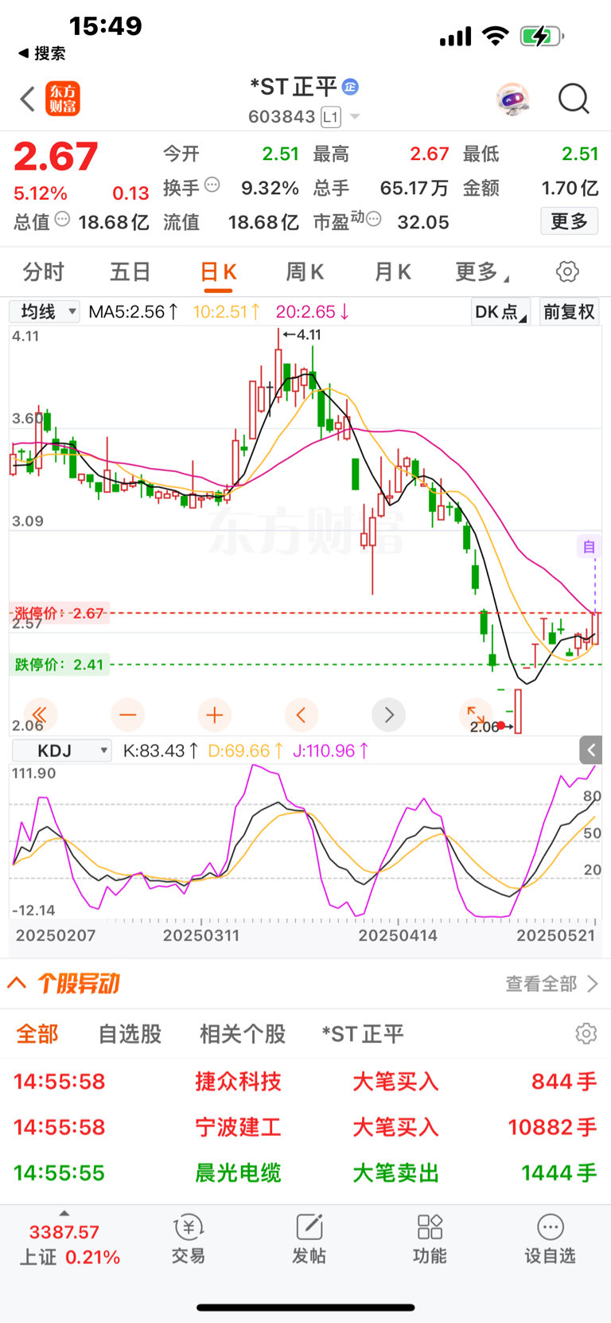Tap the 大笔卖出 label for 晨光电缆
The height and width of the screenshot is (1323, 611).
tap(395, 1173)
